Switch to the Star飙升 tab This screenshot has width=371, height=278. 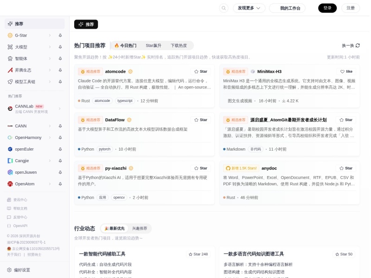(154, 45)
